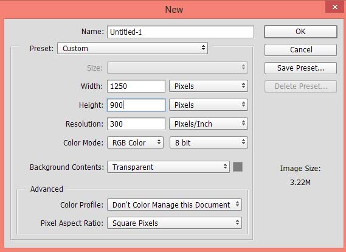This screenshot has height=252, width=346.
Task: Open the disabled Size dropdown
Action: [x=178, y=68]
